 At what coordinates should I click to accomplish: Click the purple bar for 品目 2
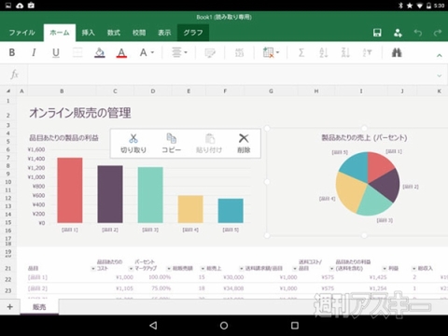coord(110,194)
